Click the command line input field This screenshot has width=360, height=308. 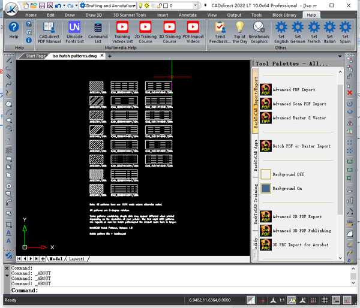[180, 291]
